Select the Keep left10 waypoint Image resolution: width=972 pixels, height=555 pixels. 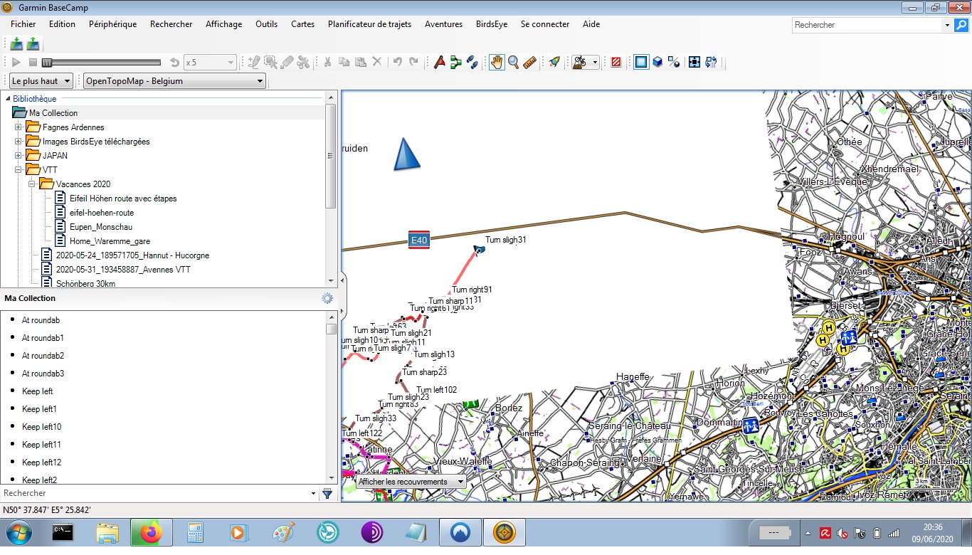pyautogui.click(x=41, y=427)
